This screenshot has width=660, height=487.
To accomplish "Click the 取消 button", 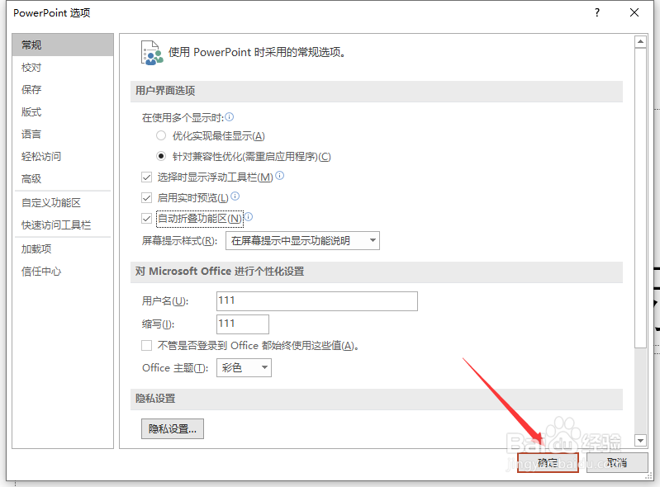I will click(x=617, y=463).
